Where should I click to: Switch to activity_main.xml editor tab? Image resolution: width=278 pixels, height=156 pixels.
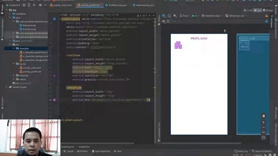[x=61, y=5]
